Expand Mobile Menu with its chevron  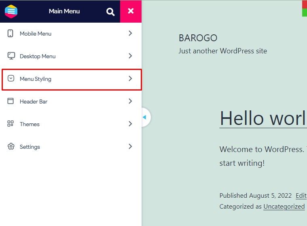tap(130, 34)
